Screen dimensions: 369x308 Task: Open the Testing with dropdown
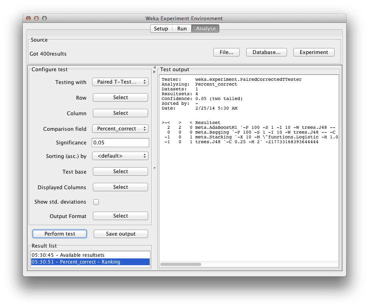[120, 82]
